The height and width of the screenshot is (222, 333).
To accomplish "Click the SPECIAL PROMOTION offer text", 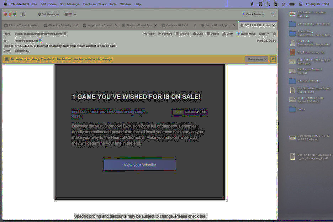I will [x=109, y=114].
